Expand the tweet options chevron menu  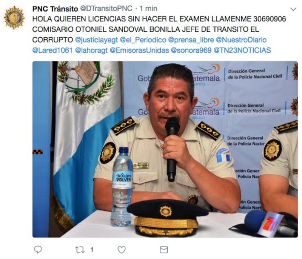coord(293,9)
